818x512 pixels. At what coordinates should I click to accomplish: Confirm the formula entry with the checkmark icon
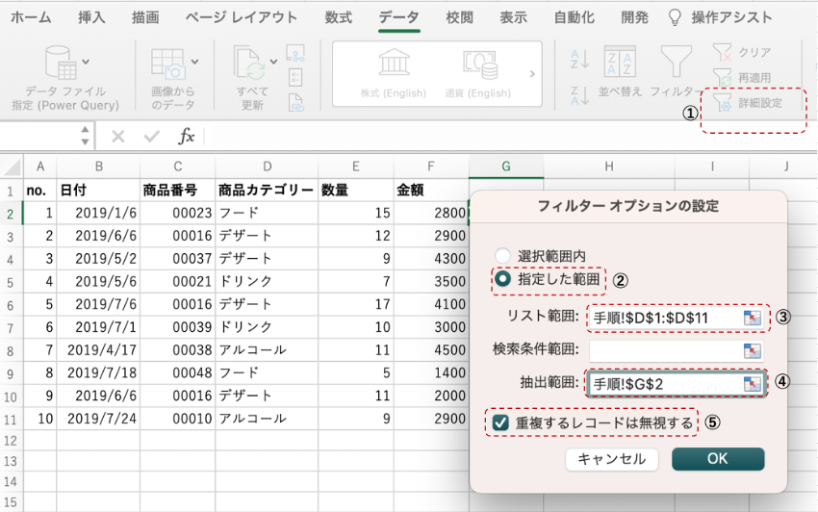pos(152,137)
